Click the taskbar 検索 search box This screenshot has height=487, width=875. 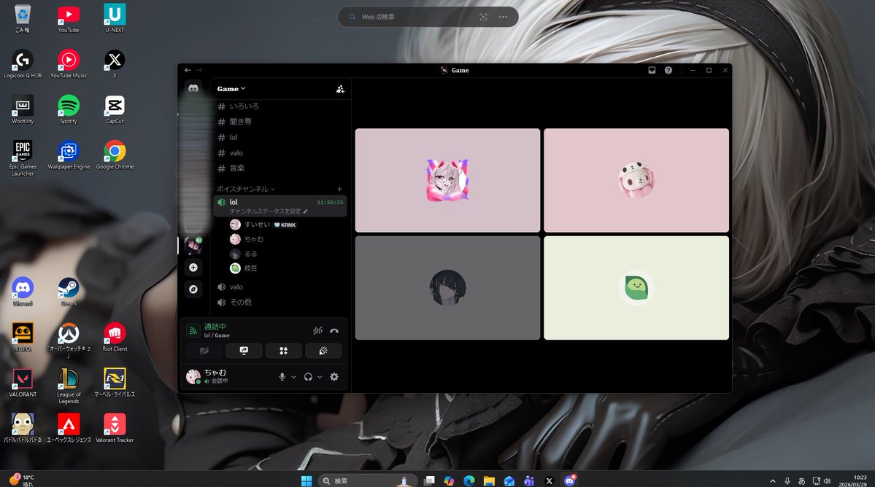coord(367,480)
